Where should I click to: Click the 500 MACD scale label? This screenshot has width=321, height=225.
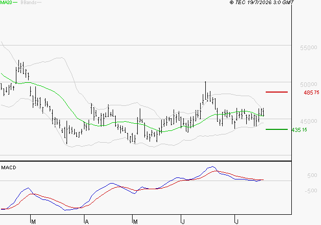(312, 175)
